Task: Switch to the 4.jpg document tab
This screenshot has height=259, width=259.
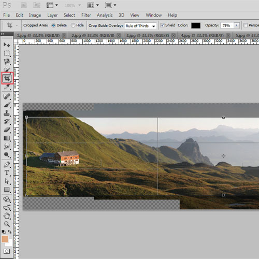Action: click(202, 36)
